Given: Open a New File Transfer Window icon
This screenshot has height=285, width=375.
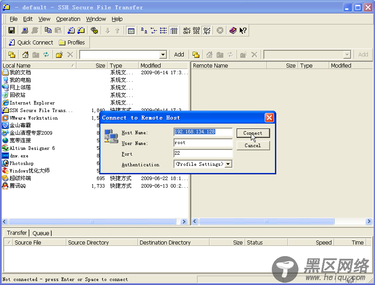Looking at the screenshot, I should pyautogui.click(x=81, y=30).
